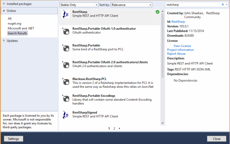
Task: Select the Microsoft and .NET source
Action: [21, 28]
